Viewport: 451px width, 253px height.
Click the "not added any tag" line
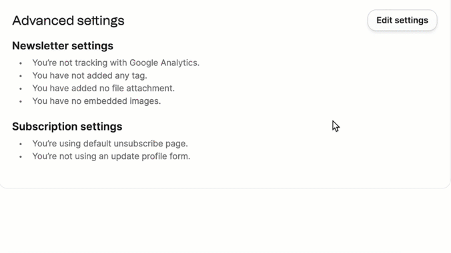pyautogui.click(x=89, y=75)
